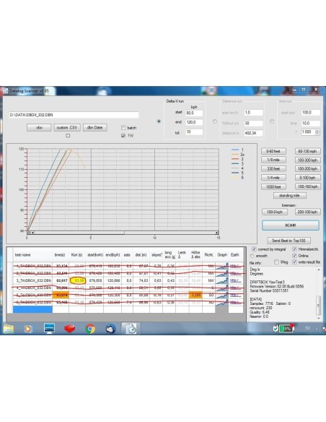
Task: Open the folder icon in the taskbar
Action: 9,329
